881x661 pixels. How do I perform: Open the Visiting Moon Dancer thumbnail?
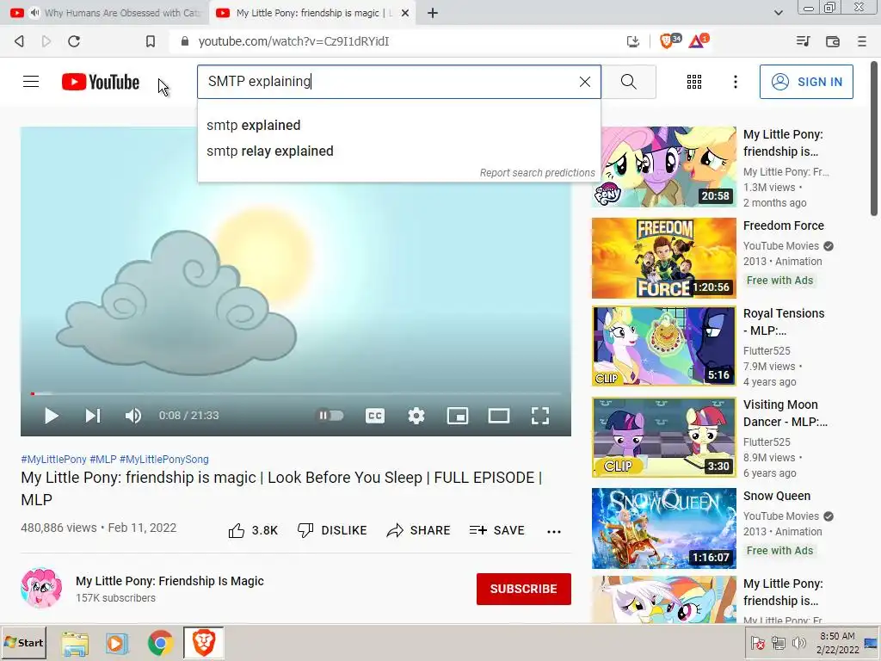coord(664,437)
